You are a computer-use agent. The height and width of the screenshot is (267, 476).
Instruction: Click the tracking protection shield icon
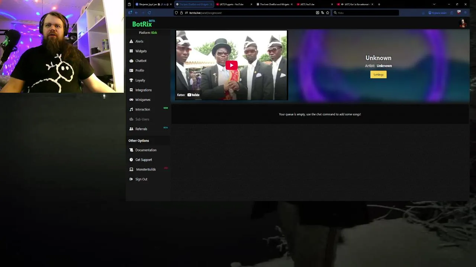(x=177, y=13)
